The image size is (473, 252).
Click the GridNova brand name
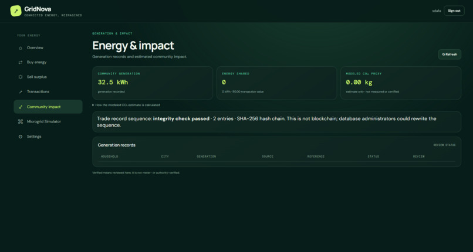(x=38, y=9)
